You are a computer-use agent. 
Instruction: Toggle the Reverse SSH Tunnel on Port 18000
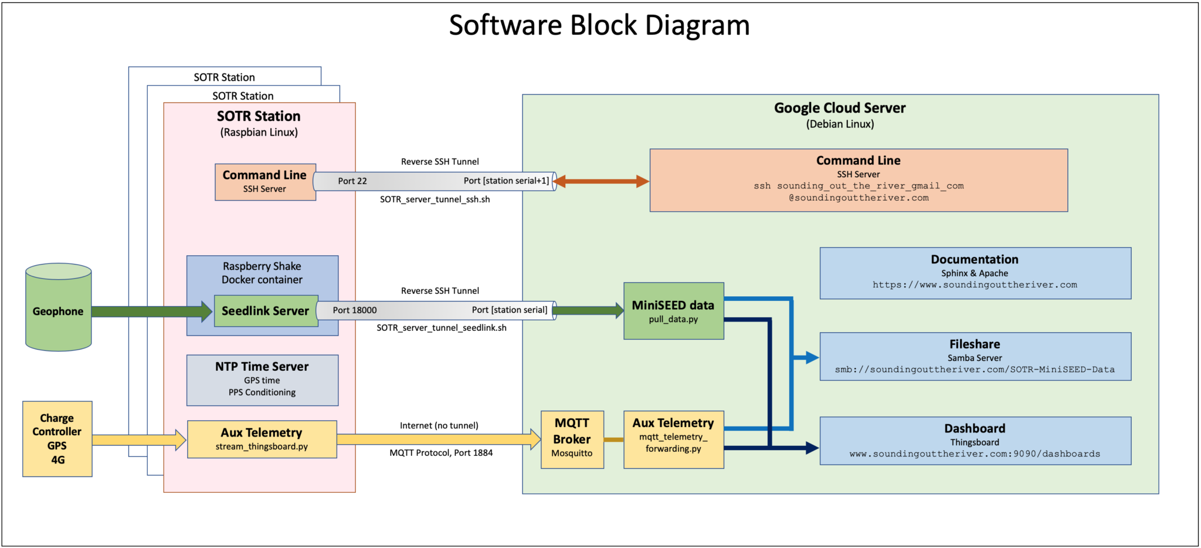435,310
